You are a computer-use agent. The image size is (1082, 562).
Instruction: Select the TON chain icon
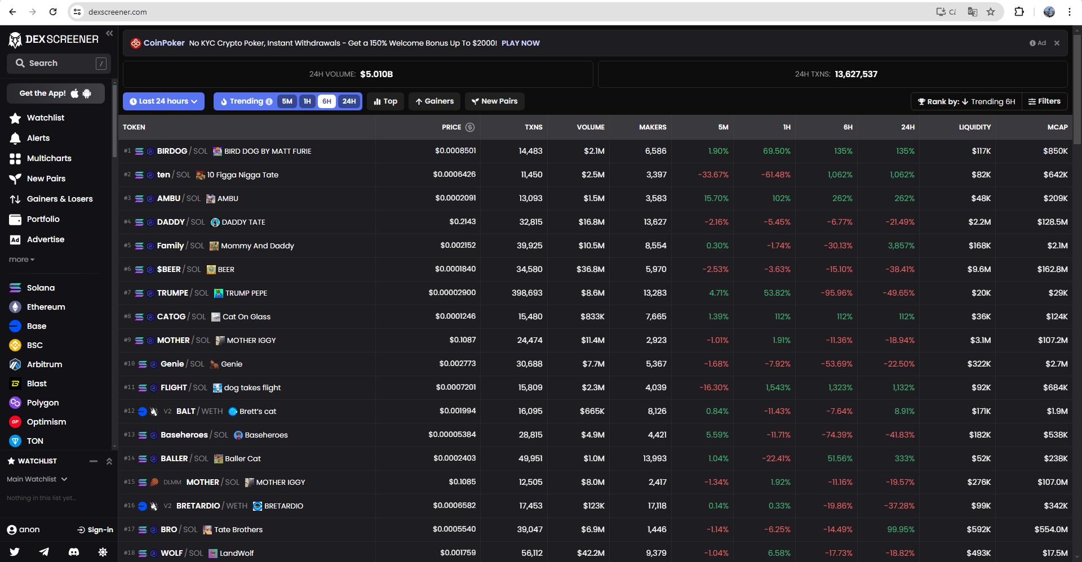15,441
